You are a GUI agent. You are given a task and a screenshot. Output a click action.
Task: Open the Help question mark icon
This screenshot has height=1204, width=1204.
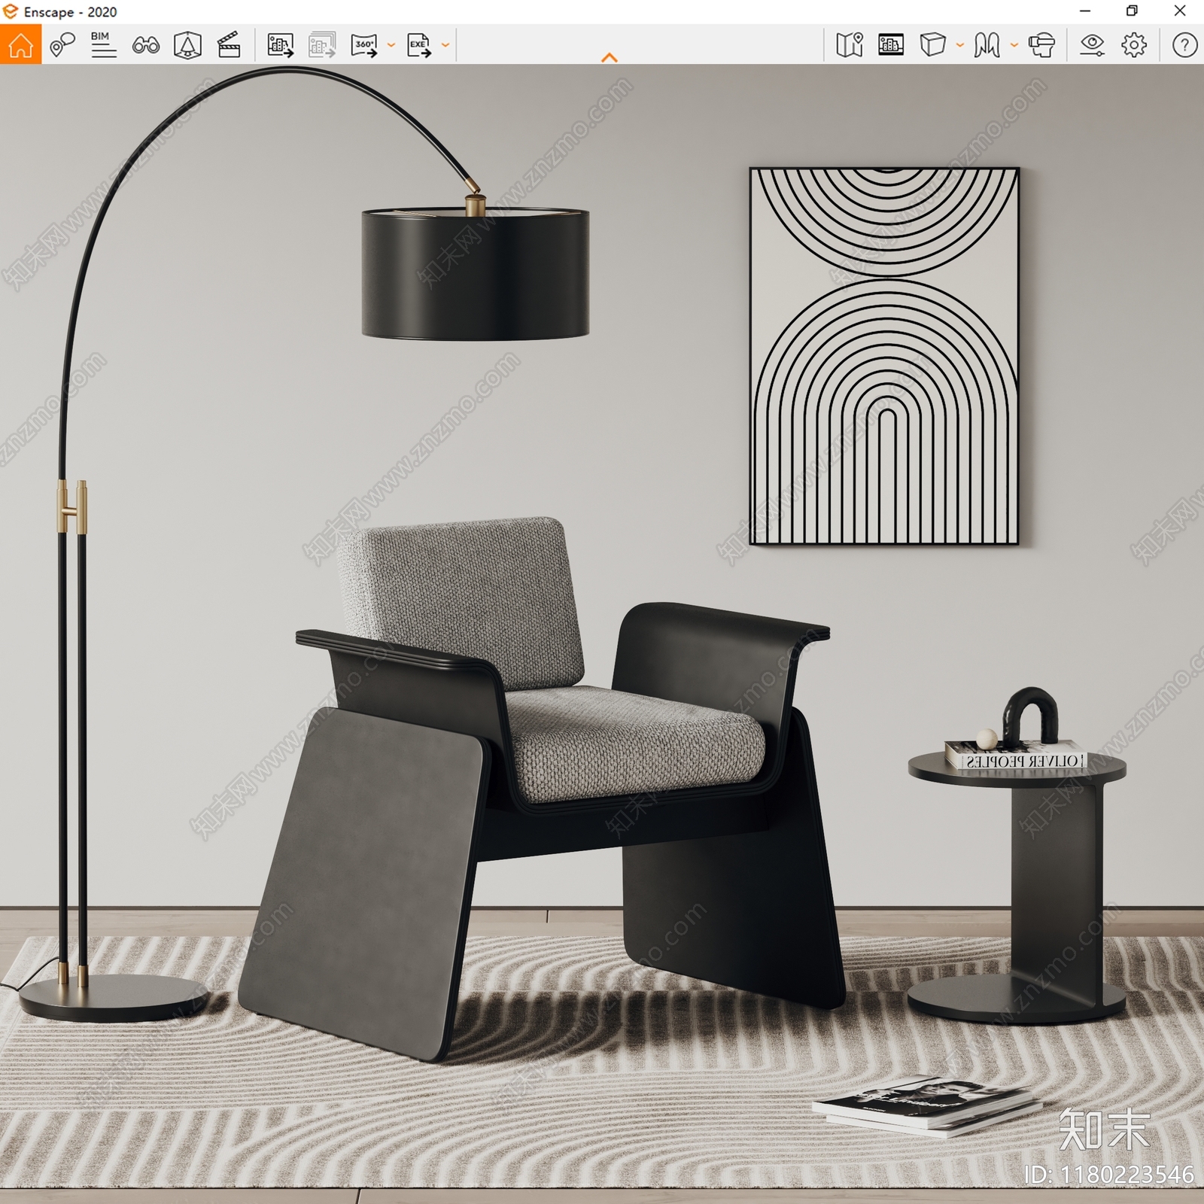click(x=1184, y=45)
